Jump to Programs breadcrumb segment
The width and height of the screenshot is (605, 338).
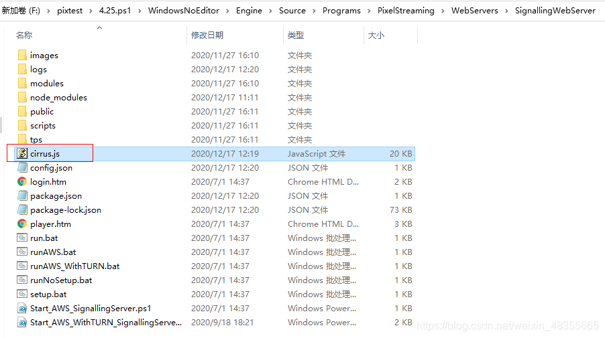(341, 11)
